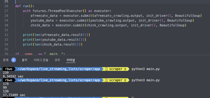
Task: Open the 디버그 콘솔 tab
Action: 41,60
